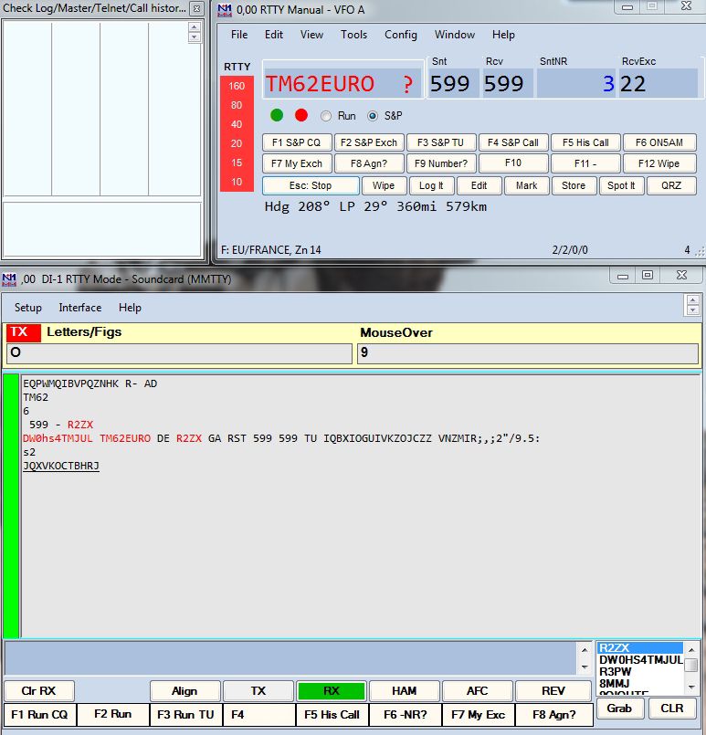706x735 pixels.
Task: Click the red LED indicator next to Run
Action: [x=301, y=115]
